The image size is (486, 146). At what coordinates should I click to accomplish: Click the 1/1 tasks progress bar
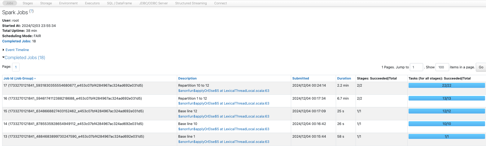point(447,136)
